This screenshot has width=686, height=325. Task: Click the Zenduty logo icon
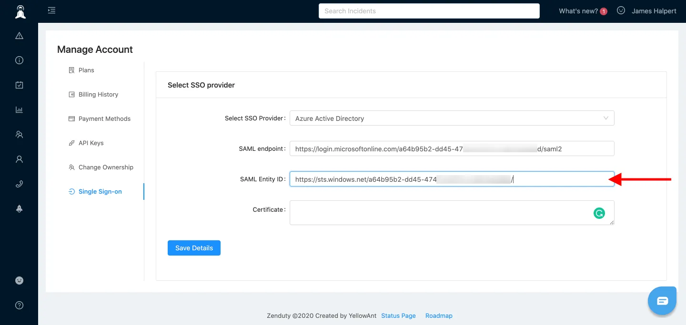click(20, 12)
